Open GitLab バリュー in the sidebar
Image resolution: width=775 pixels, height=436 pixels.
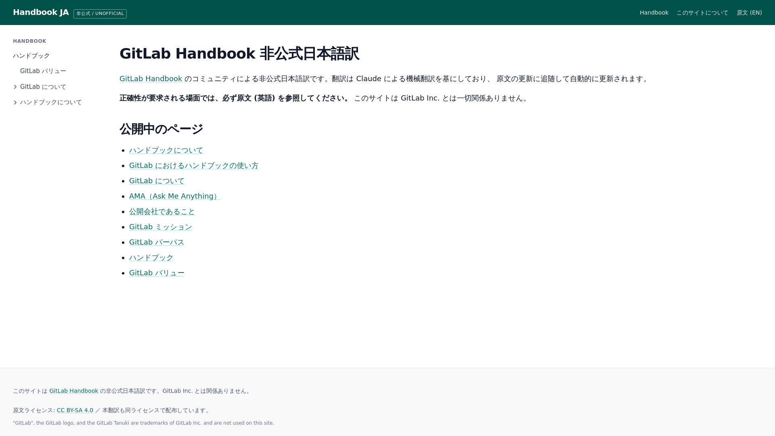pyautogui.click(x=43, y=71)
